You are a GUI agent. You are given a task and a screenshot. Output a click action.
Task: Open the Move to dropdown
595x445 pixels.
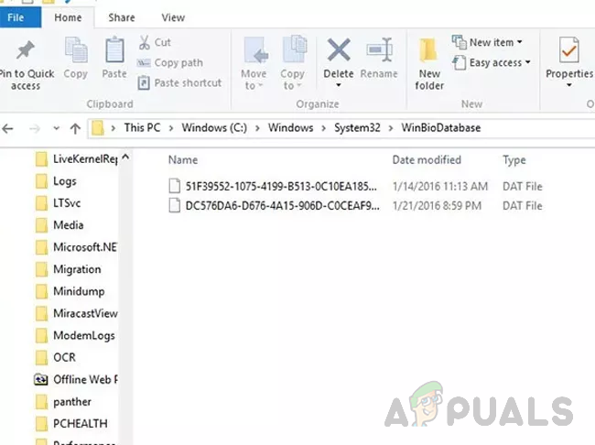click(x=254, y=63)
